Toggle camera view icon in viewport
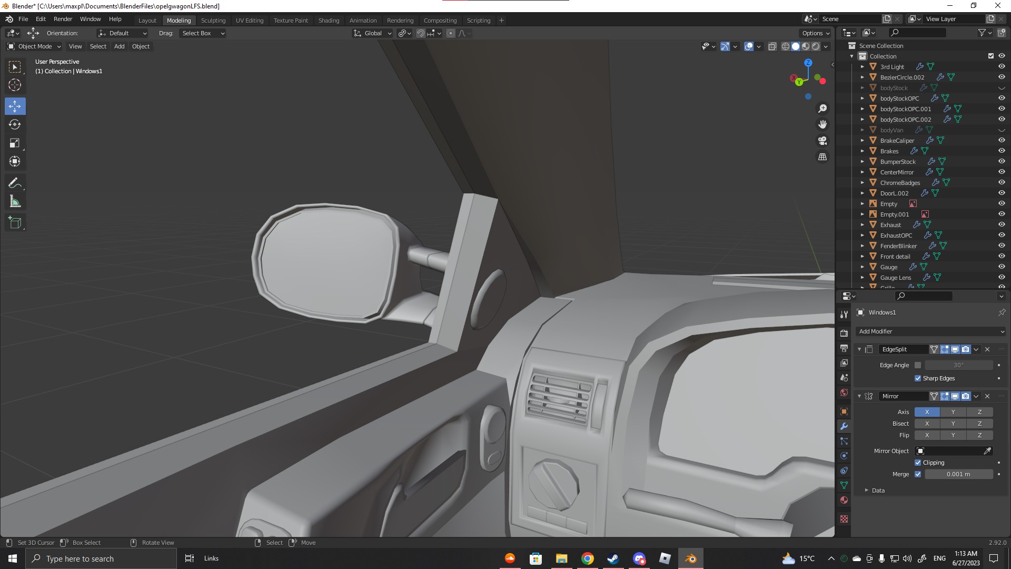Image resolution: width=1011 pixels, height=569 pixels. 822,141
